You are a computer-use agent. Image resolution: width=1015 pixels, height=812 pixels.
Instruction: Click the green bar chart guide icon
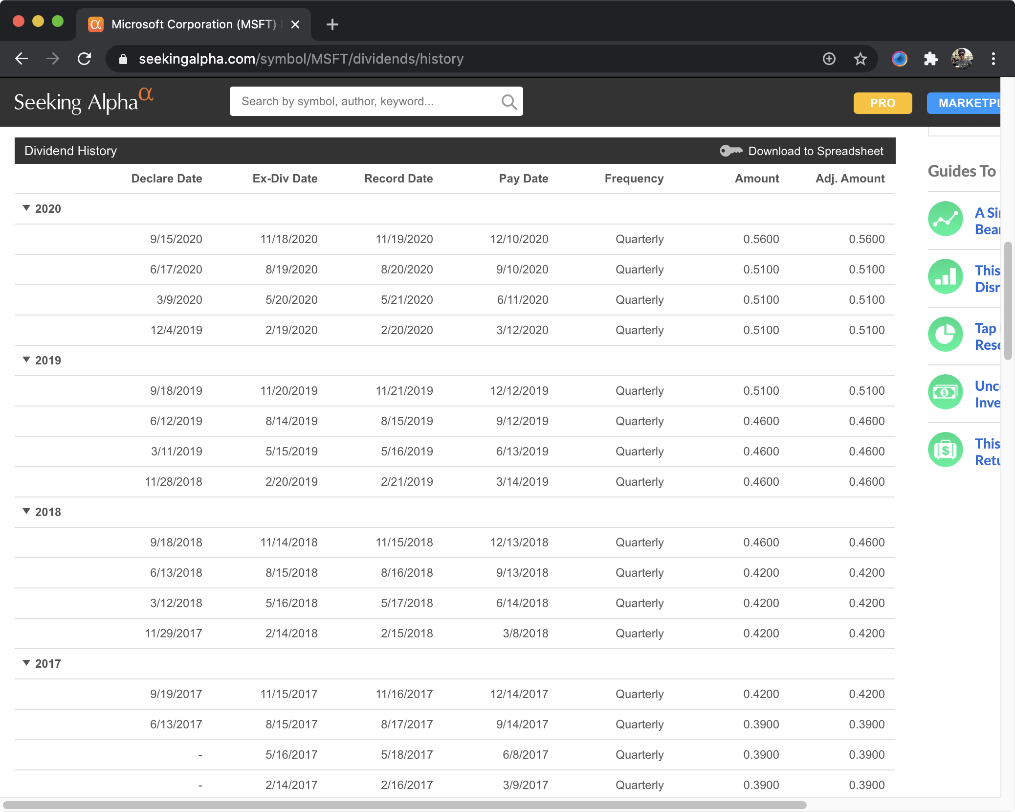pos(945,277)
